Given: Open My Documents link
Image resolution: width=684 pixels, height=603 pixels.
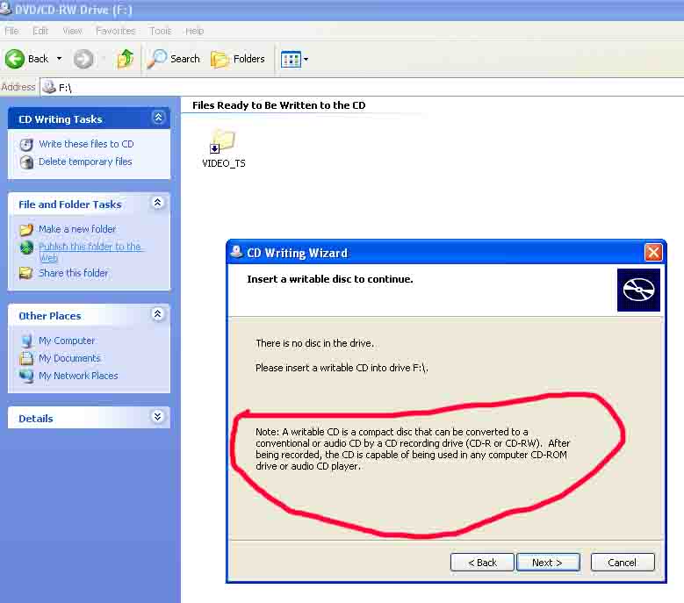Looking at the screenshot, I should (69, 358).
